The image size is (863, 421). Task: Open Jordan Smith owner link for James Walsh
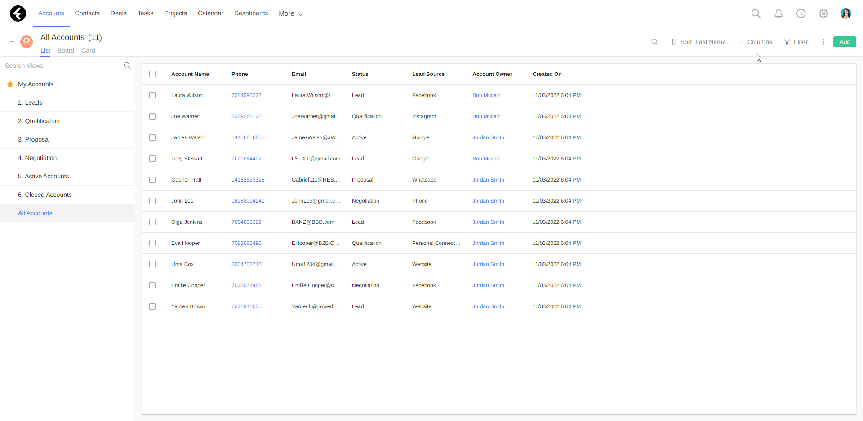pyautogui.click(x=488, y=137)
